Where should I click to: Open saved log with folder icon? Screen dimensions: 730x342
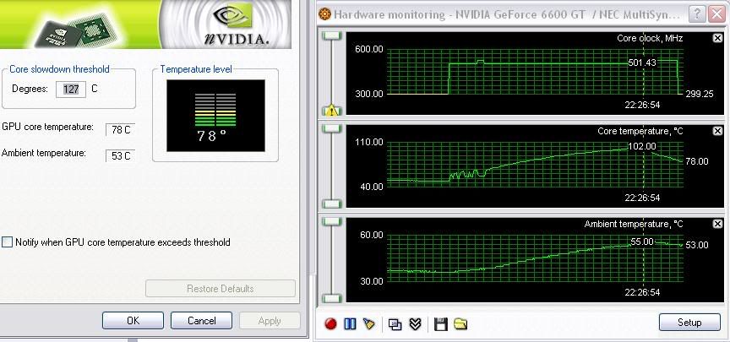click(x=460, y=324)
